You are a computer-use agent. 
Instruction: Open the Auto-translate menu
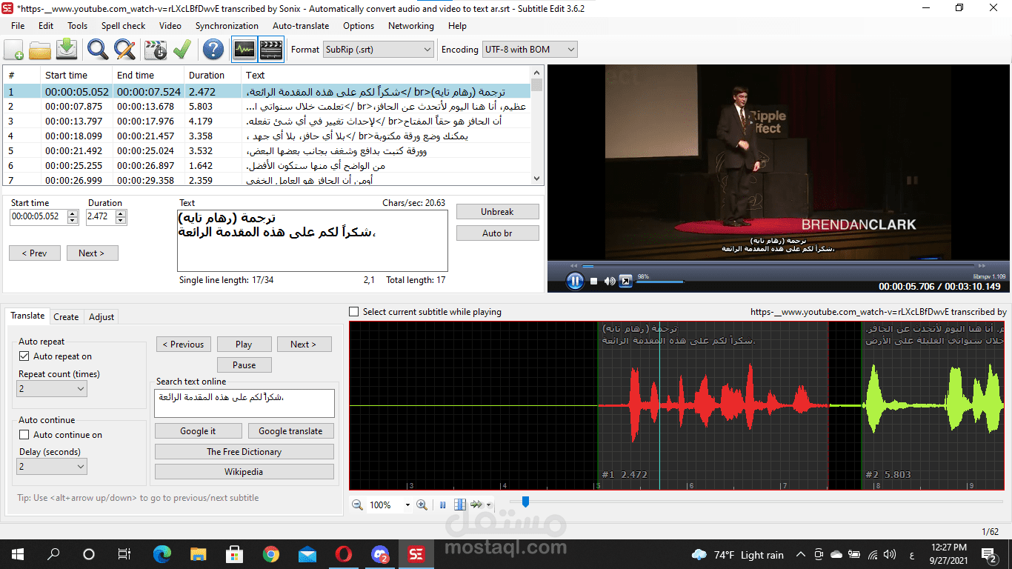[x=300, y=25]
